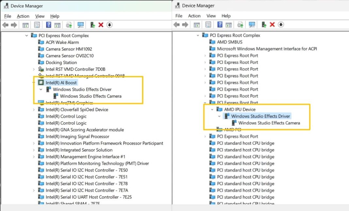349x211 pixels.
Task: Click the Uninstall Device red X icon
Action: (100, 25)
